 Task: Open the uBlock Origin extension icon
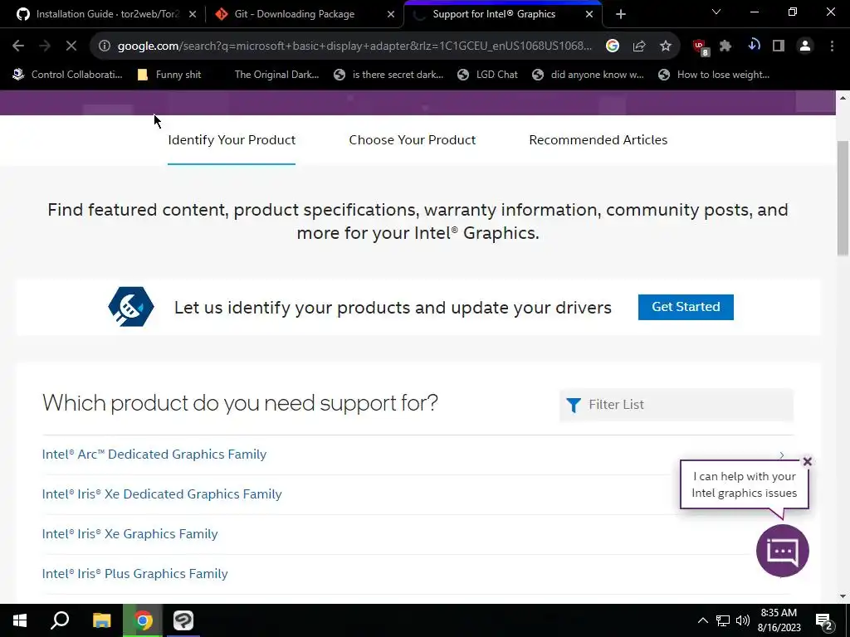[x=701, y=47]
